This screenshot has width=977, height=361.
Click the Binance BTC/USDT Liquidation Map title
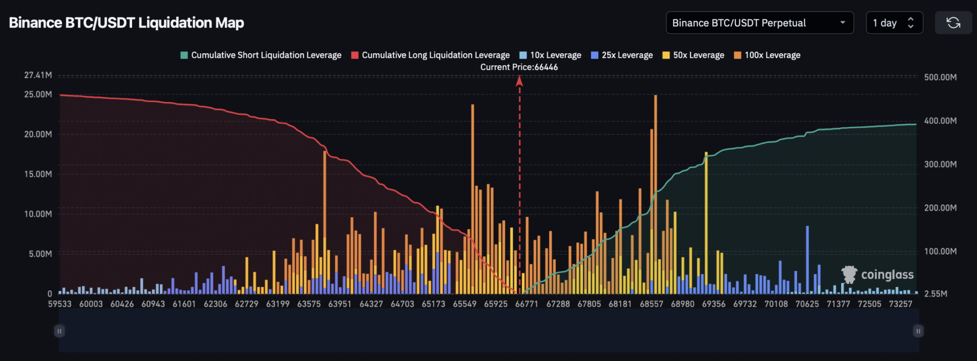pos(126,23)
